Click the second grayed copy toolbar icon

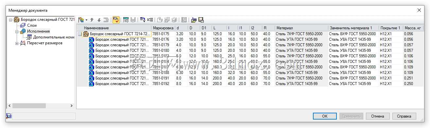167,20
